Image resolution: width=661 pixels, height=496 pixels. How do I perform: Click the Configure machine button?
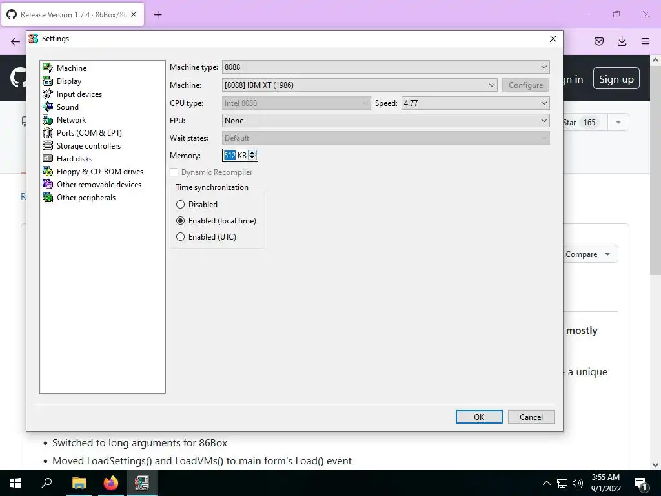(x=525, y=85)
